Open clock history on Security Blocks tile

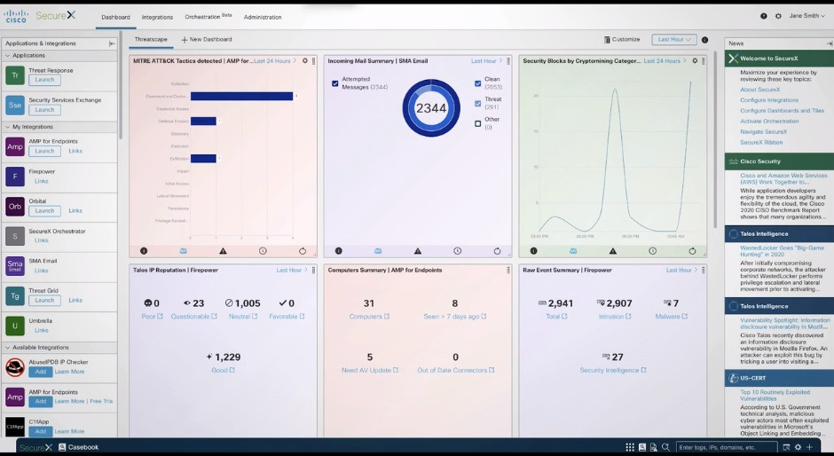click(x=653, y=250)
